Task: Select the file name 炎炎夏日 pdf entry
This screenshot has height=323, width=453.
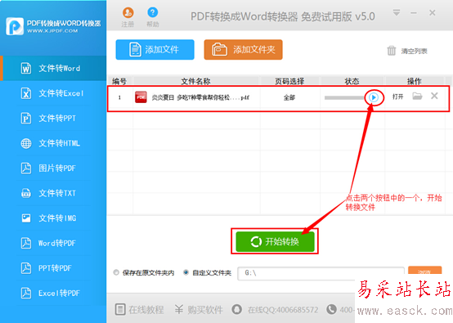Action: point(200,97)
